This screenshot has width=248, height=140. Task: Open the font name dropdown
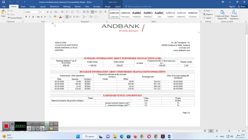point(37,12)
